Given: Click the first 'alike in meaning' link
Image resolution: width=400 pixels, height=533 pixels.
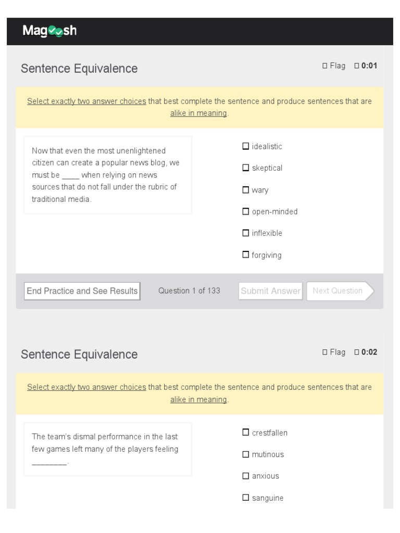Looking at the screenshot, I should point(198,113).
